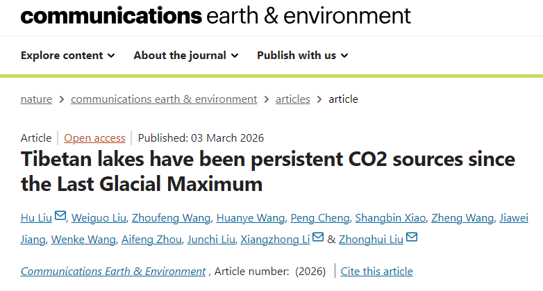Click the envelope icon after Xiangzhong Li

[318, 238]
